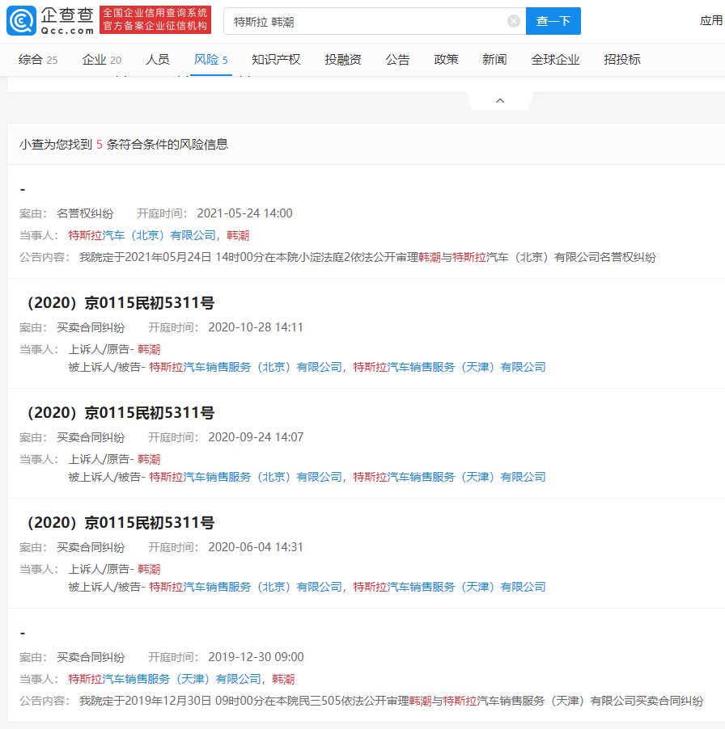Click plaintiff 韩潮 in 2020-10-28 case
The width and height of the screenshot is (725, 729).
click(x=149, y=349)
